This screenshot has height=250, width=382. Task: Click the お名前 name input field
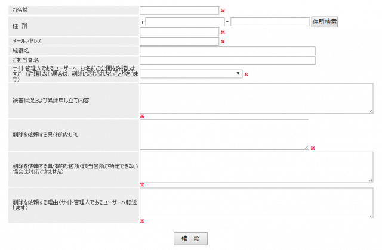click(180, 10)
